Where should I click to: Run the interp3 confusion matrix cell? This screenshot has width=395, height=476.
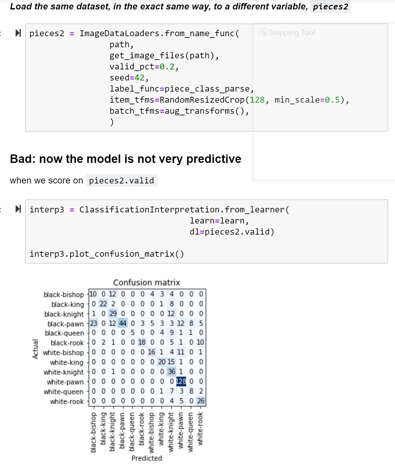(18, 209)
